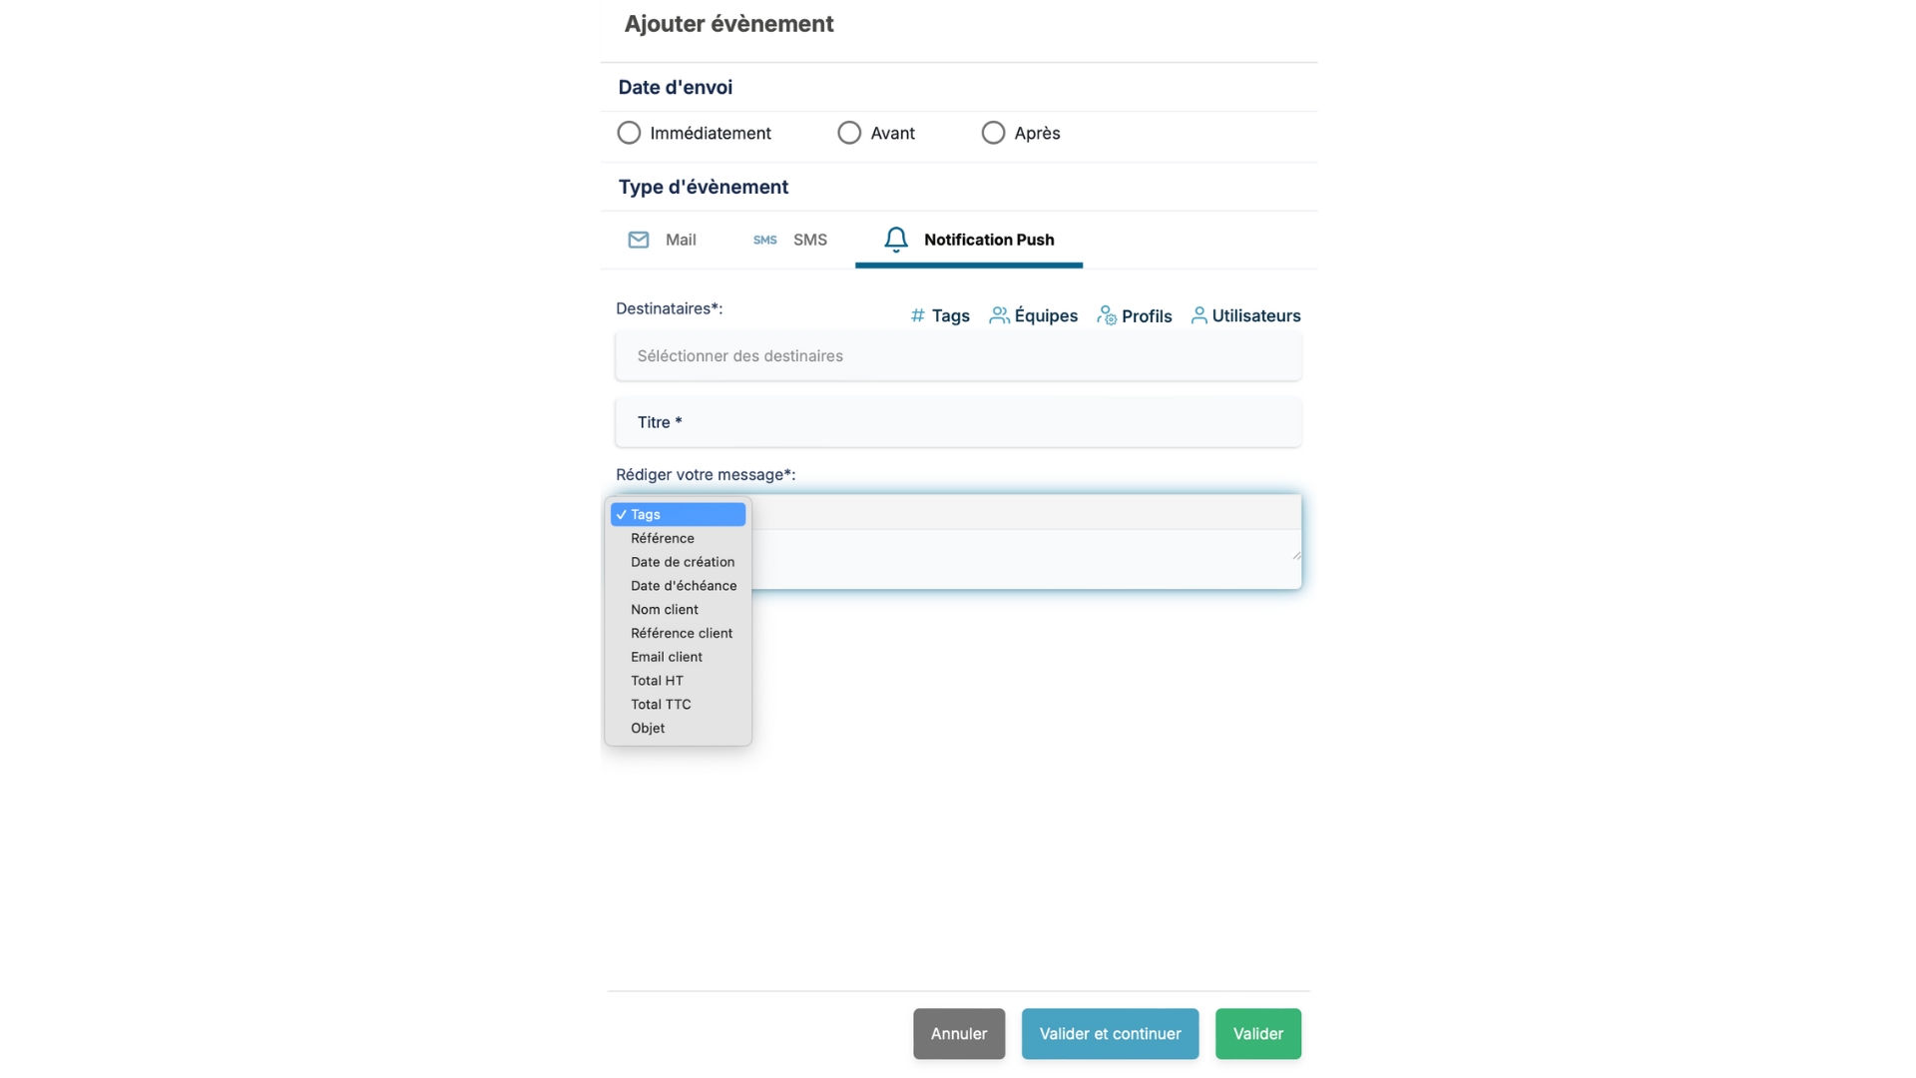1916x1078 pixels.
Task: Pick Total TTC from the dropdown
Action: (x=661, y=705)
